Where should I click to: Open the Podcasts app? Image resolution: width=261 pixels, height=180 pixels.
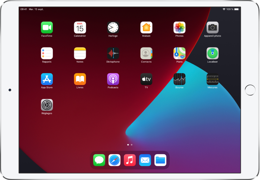(113, 79)
